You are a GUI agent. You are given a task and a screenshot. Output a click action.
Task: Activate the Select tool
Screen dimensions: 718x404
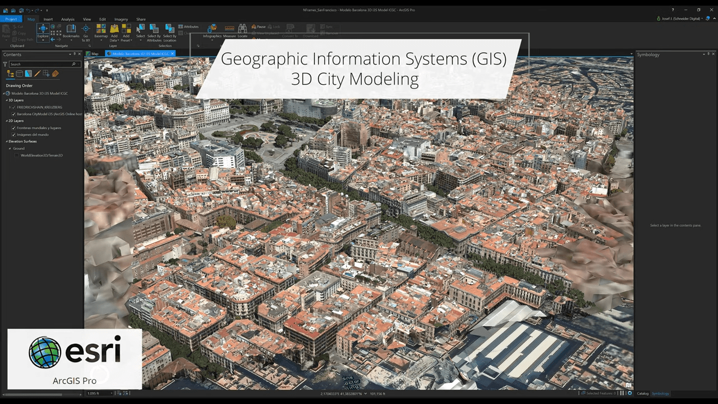click(140, 31)
